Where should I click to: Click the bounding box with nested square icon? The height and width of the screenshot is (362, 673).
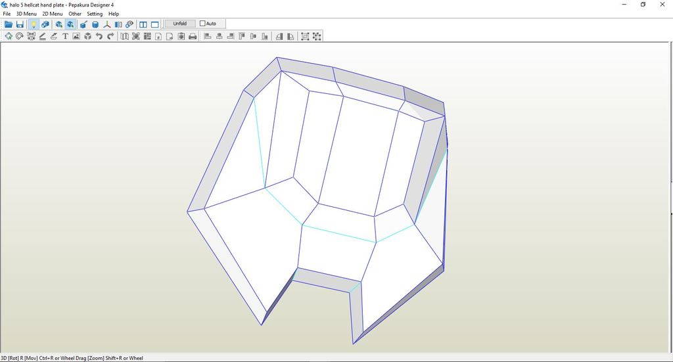click(305, 36)
